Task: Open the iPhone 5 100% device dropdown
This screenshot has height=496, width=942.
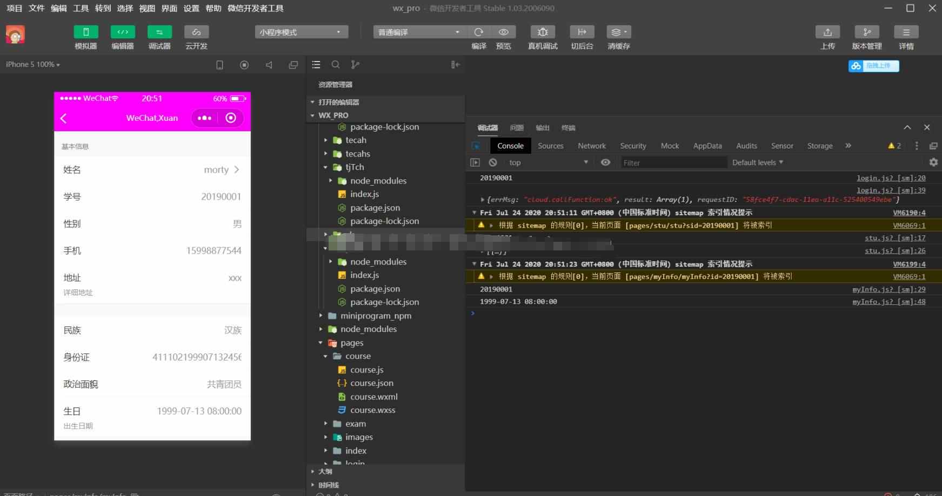Action: (x=33, y=65)
